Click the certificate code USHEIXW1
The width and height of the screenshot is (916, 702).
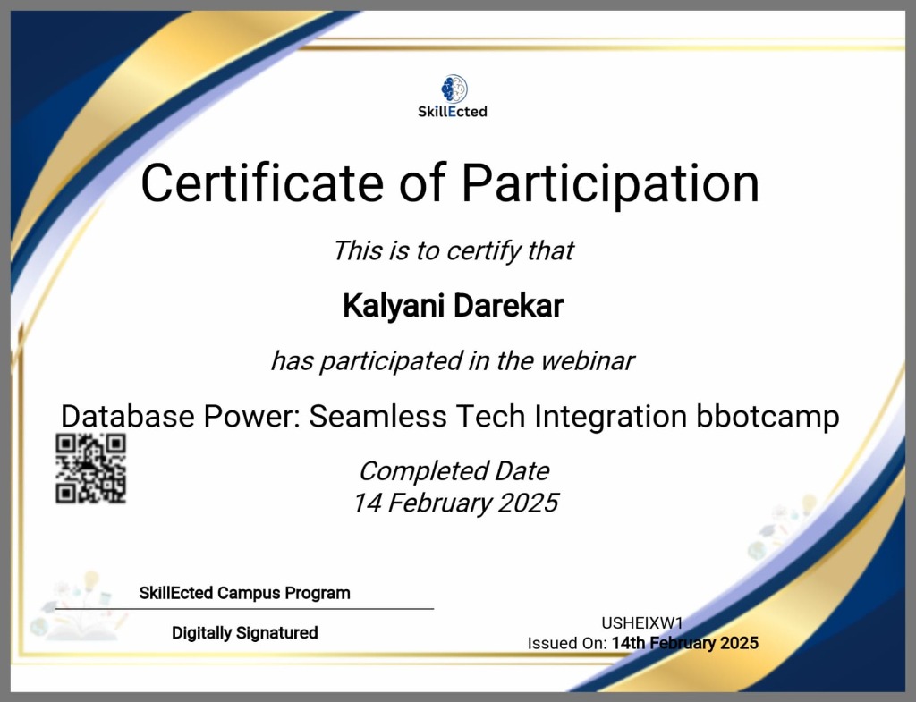click(642, 623)
